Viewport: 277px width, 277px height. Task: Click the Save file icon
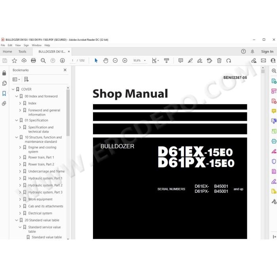point(5,61)
